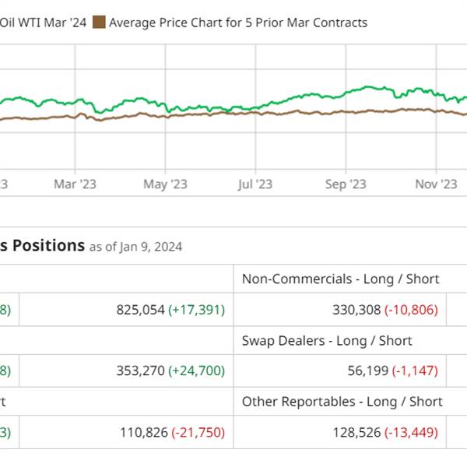The image size is (467, 467).
Task: Click Non-Commercials - Long / Short header
Action: coord(340,279)
